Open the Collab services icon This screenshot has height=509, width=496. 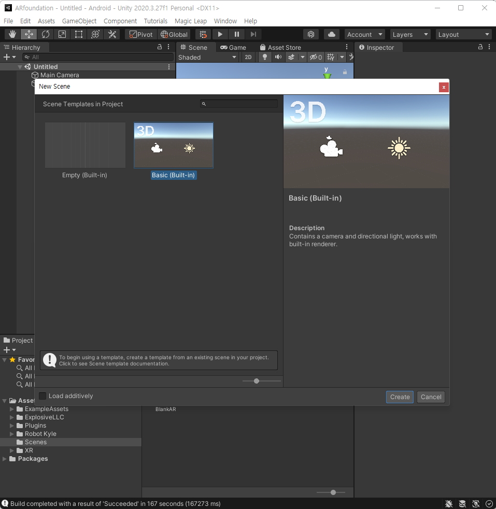(x=311, y=34)
